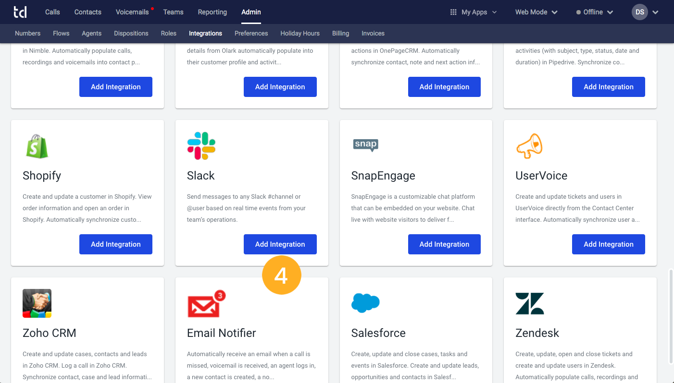The image size is (674, 383).
Task: Click the Zendesk card title
Action: pos(537,333)
